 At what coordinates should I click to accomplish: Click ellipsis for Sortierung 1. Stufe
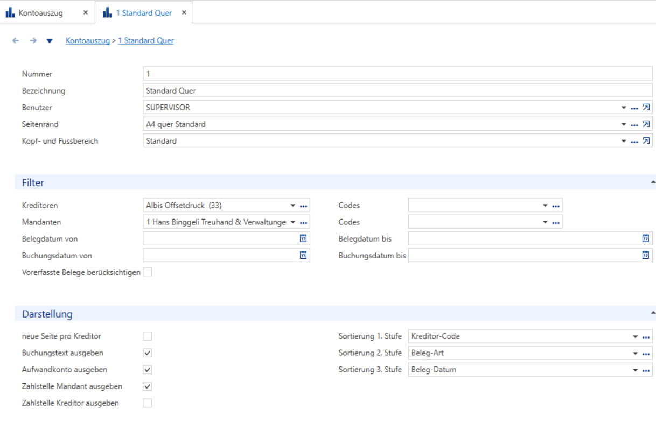(646, 337)
